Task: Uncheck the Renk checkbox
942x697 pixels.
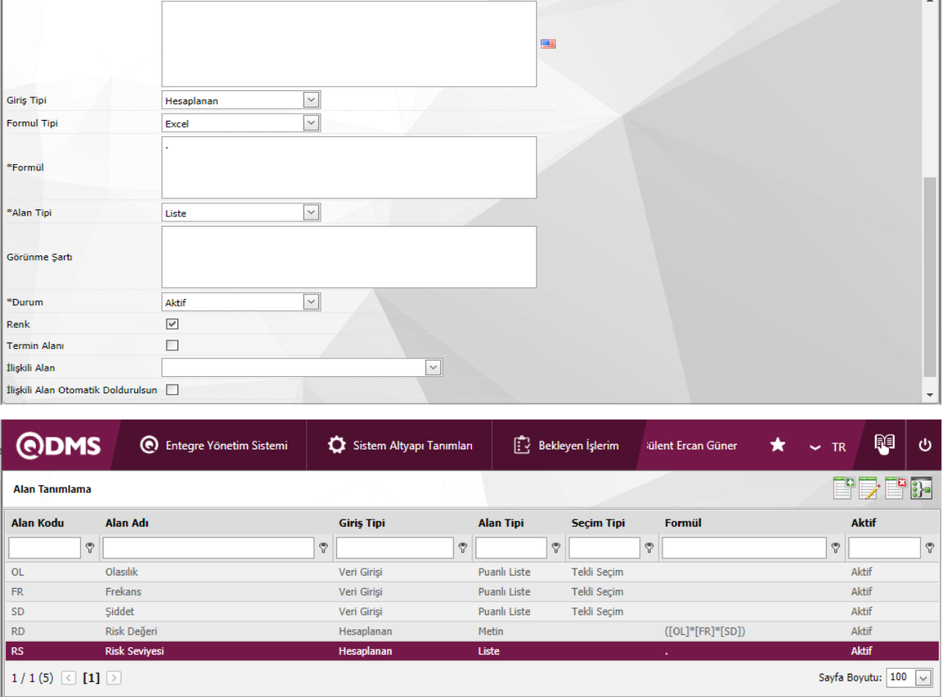Action: point(172,324)
